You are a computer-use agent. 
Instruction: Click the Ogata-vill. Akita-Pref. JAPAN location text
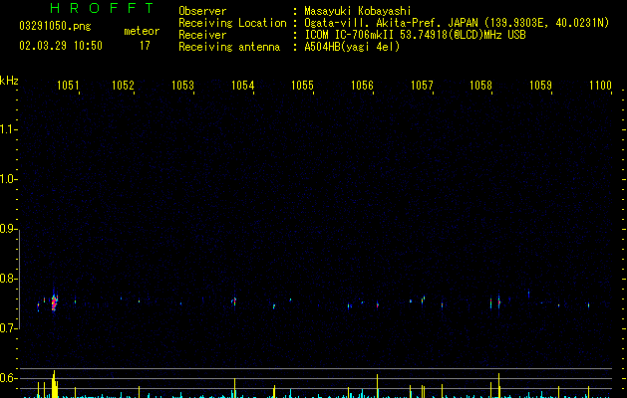[457, 23]
